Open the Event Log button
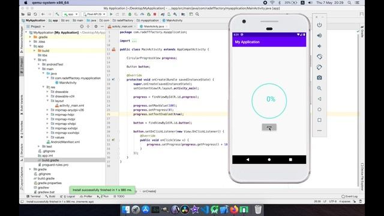 349,196
